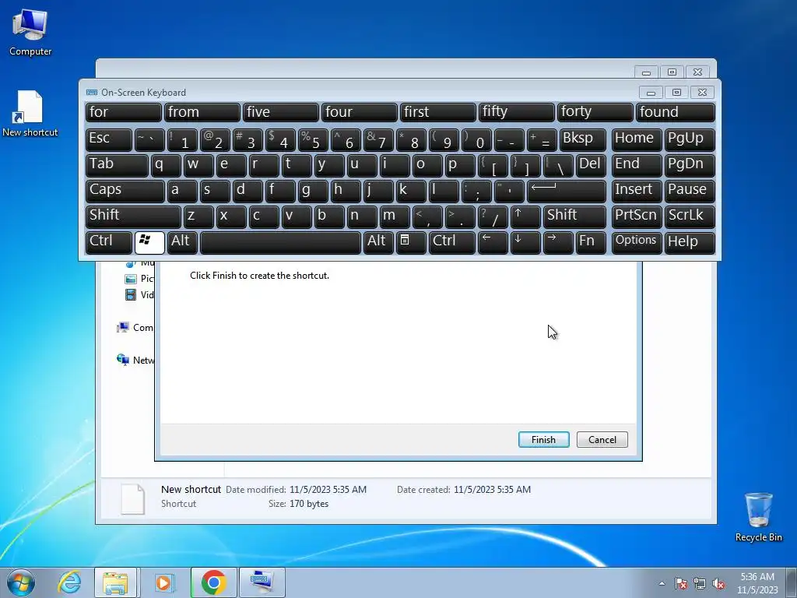This screenshot has height=598, width=797.
Task: Tap the PgUp key
Action: 690,139
